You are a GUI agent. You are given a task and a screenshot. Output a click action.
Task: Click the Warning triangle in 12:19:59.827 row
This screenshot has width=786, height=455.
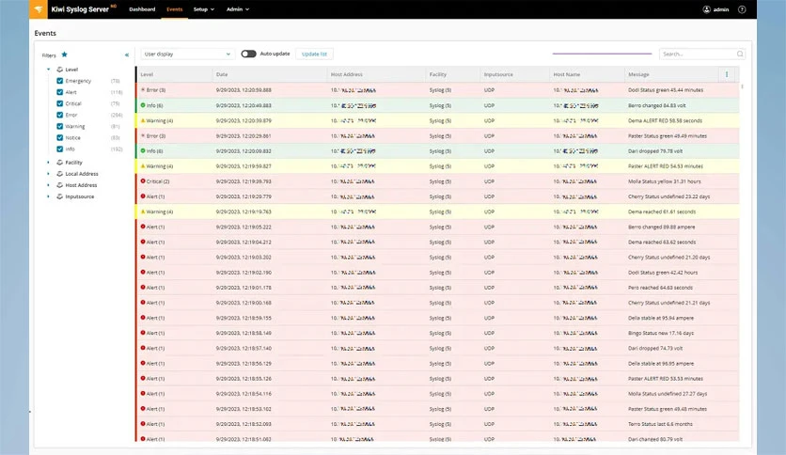coord(143,165)
